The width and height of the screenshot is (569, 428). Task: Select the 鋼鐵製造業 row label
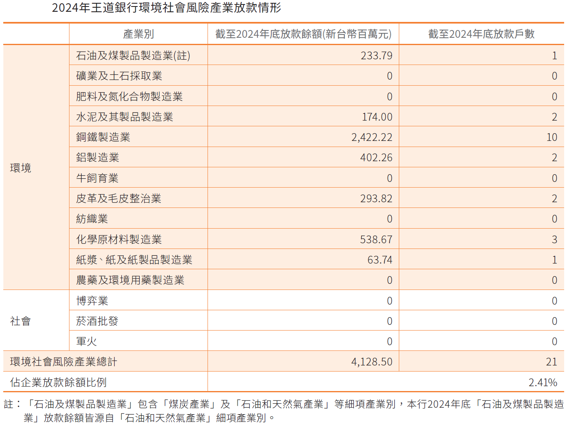point(103,137)
